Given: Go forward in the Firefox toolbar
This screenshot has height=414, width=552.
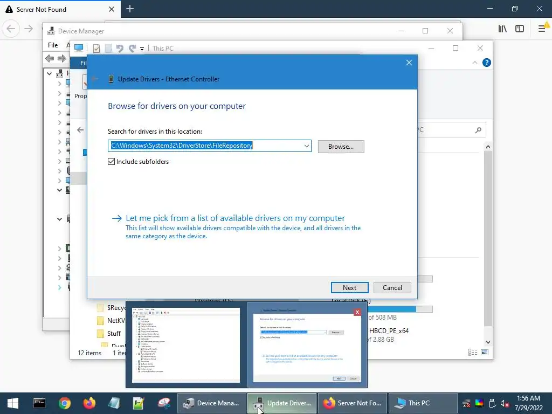Looking at the screenshot, I should (x=29, y=29).
